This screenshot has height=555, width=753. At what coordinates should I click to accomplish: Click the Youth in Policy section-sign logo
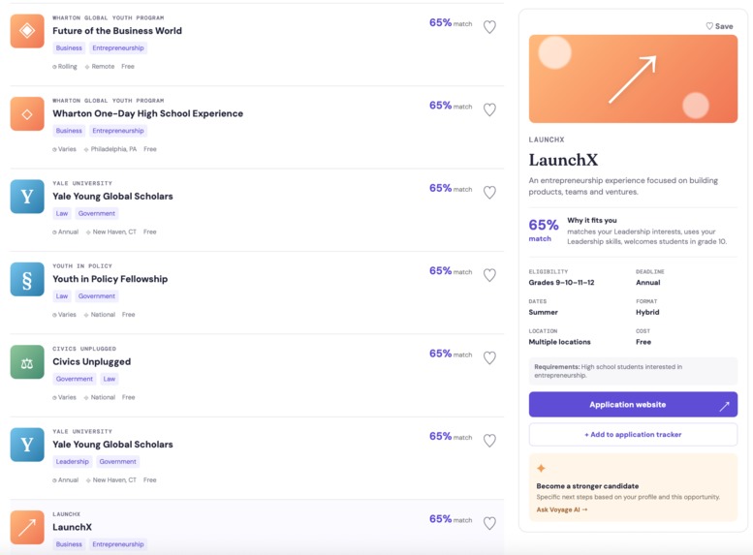pos(27,279)
